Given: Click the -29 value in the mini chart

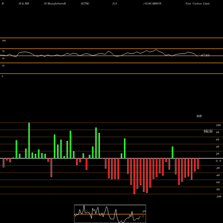Looking at the screenshot, I should point(144,211).
